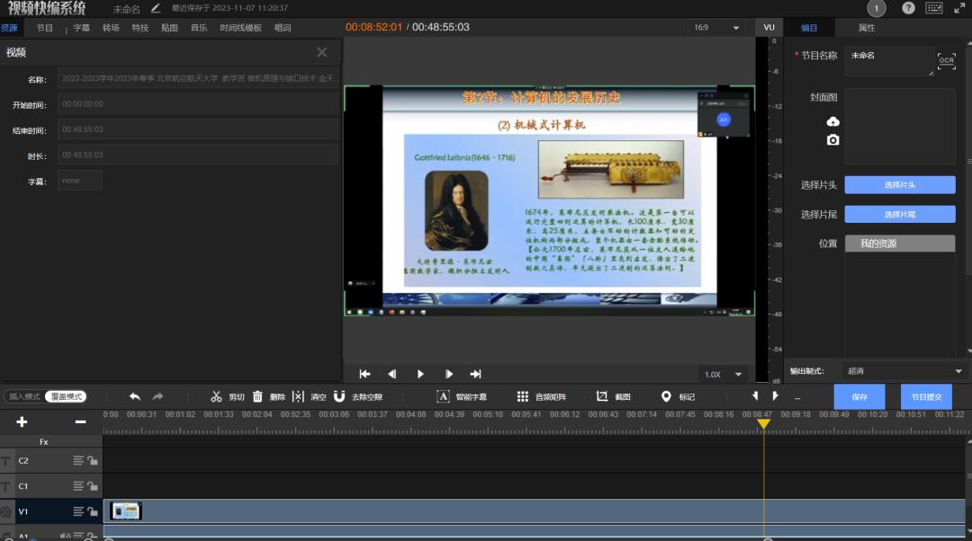Close the 视频 properties panel
This screenshot has width=972, height=541.
click(321, 53)
